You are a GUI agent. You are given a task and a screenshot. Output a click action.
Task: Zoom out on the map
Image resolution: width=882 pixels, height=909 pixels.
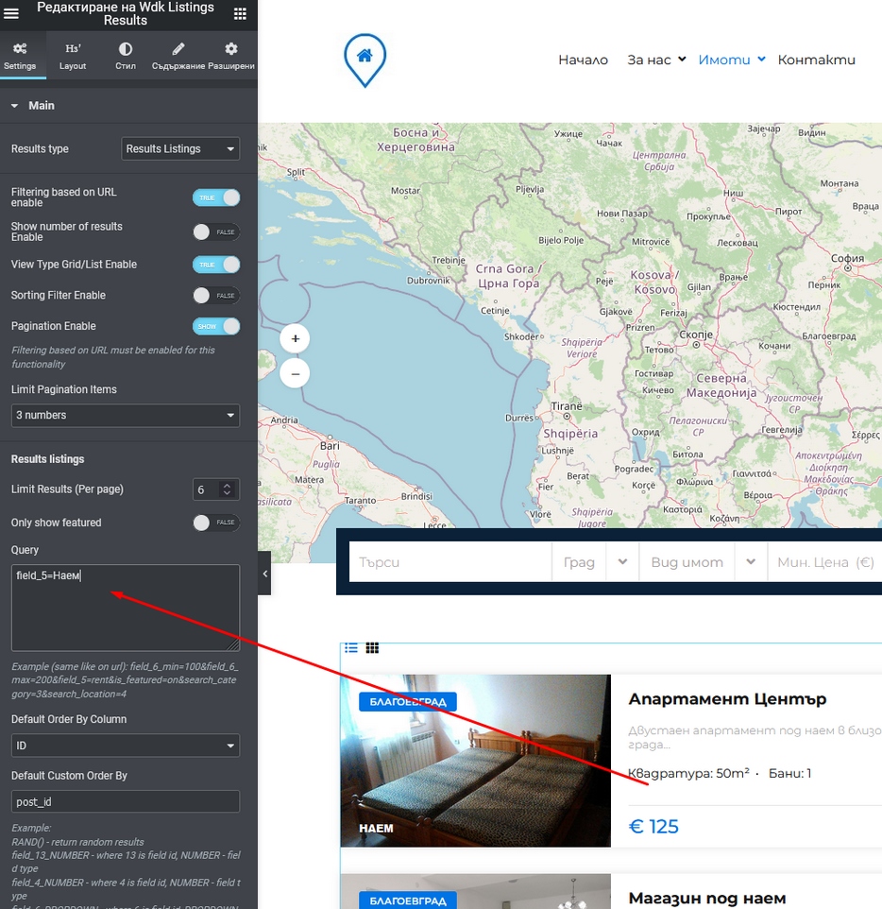(296, 374)
